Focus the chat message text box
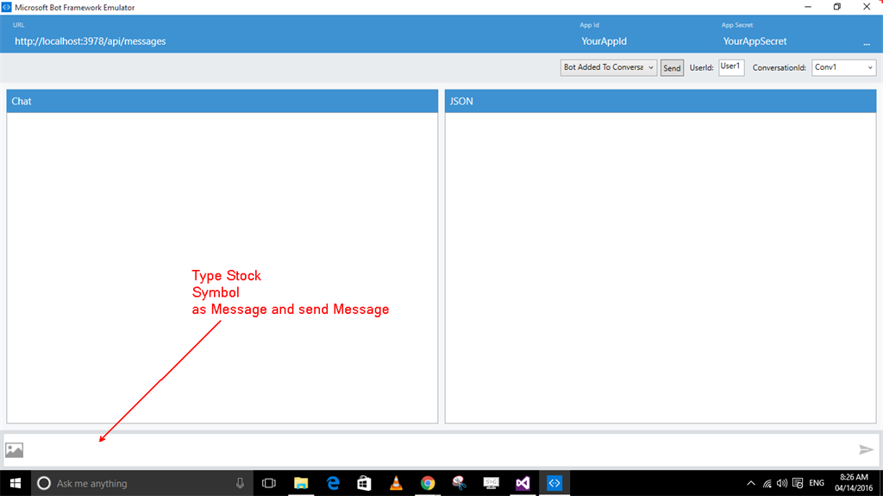883x496 pixels. pos(441,449)
